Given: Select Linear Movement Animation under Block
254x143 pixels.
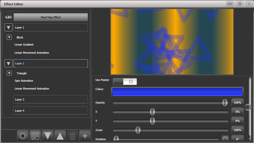Looking at the screenshot, I should 32,53.
